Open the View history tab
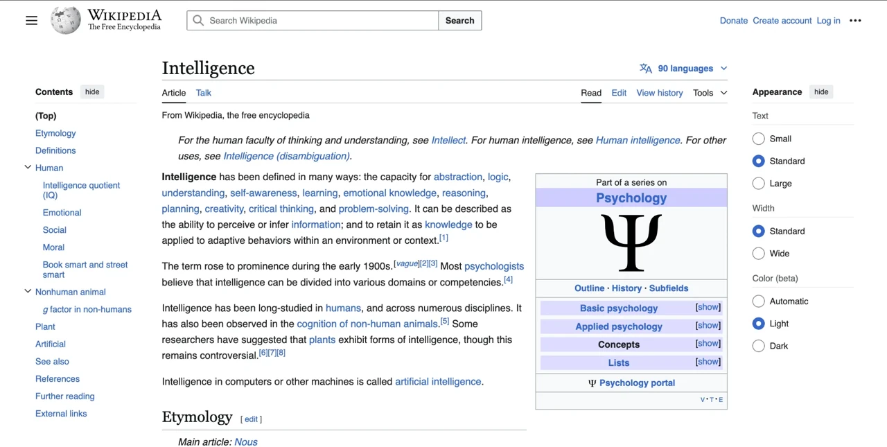887x447 pixels. coord(660,93)
